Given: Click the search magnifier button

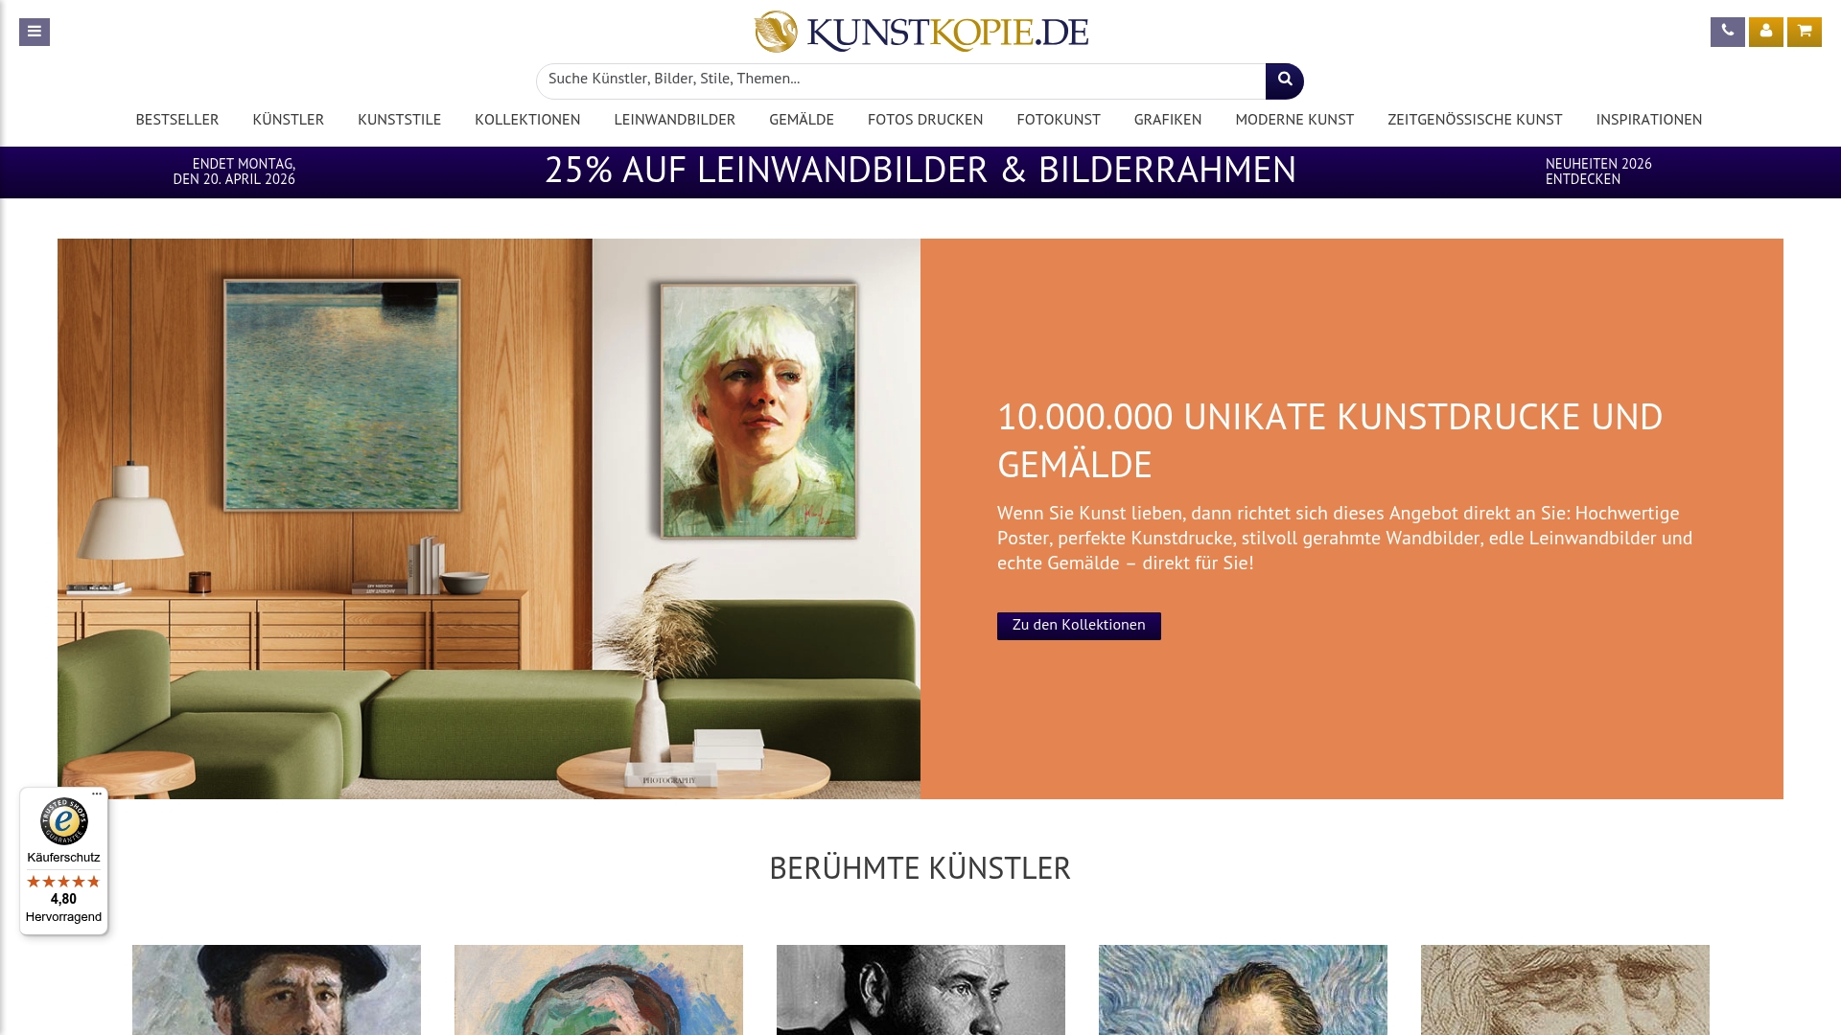Looking at the screenshot, I should pyautogui.click(x=1284, y=81).
